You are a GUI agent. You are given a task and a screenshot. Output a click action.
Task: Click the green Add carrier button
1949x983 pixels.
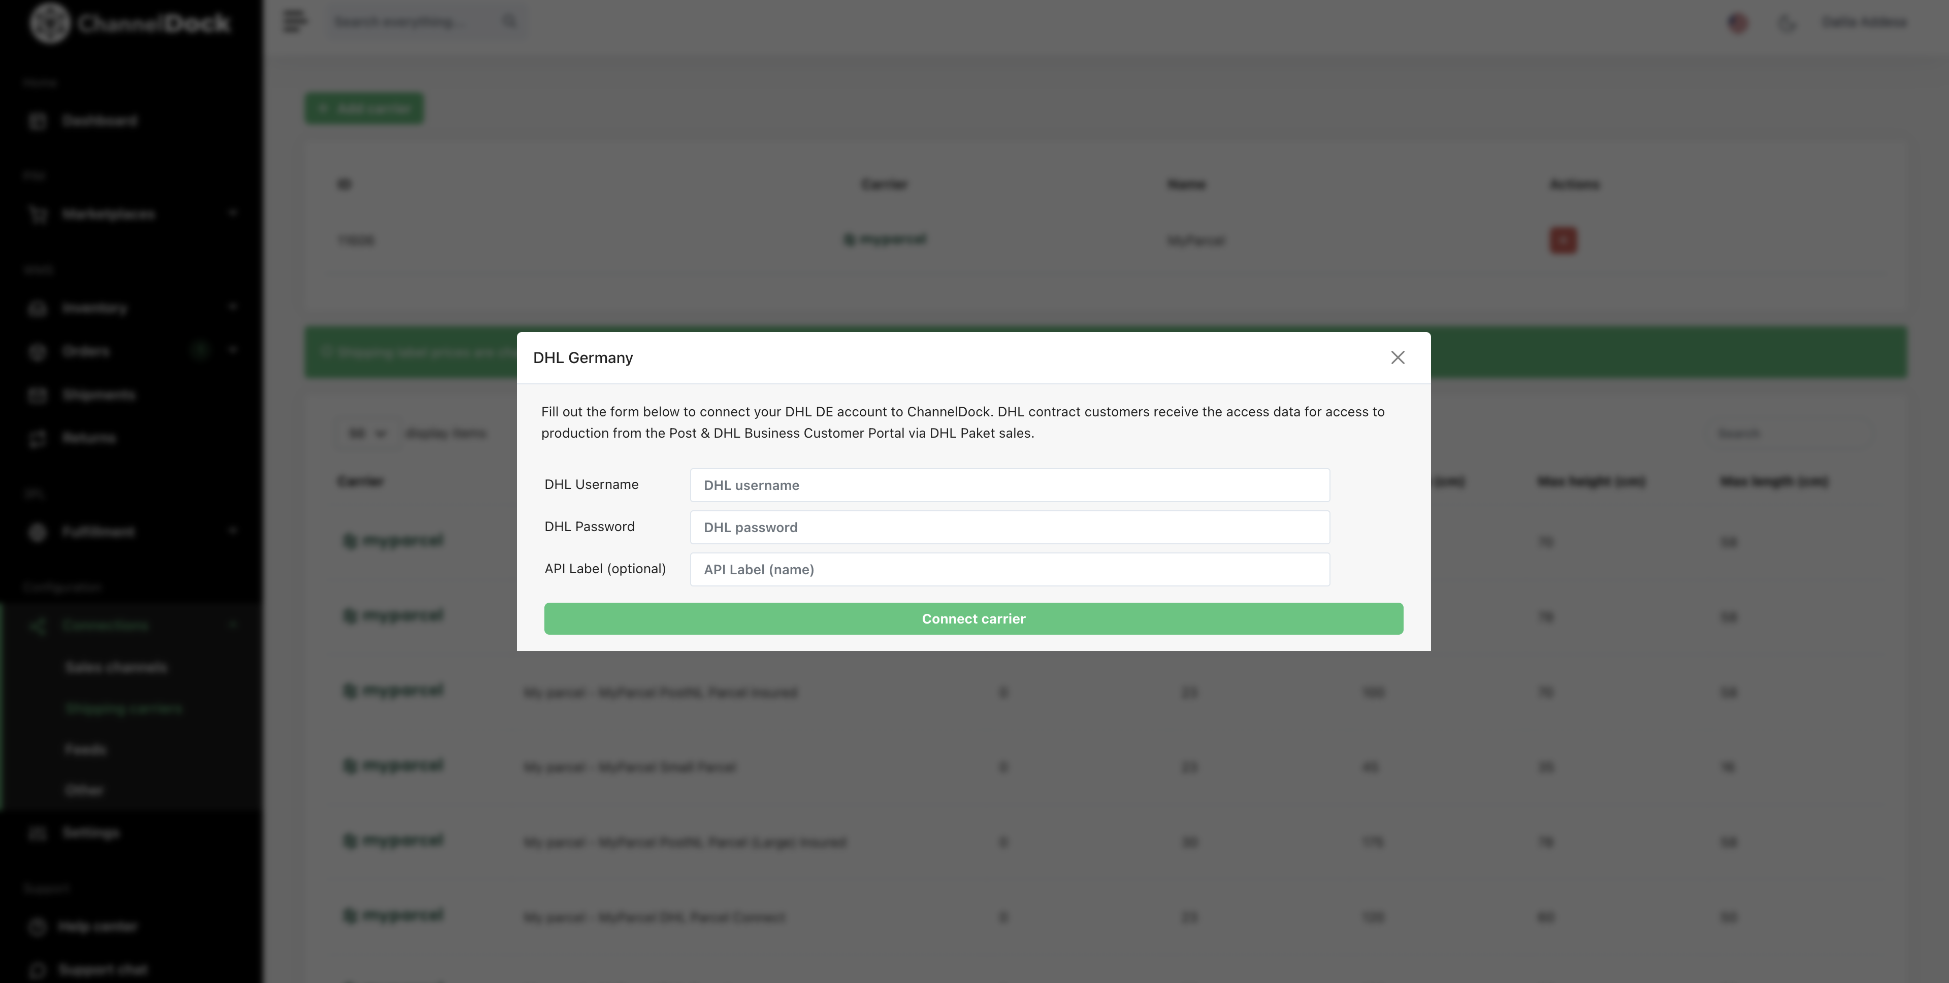pos(364,109)
